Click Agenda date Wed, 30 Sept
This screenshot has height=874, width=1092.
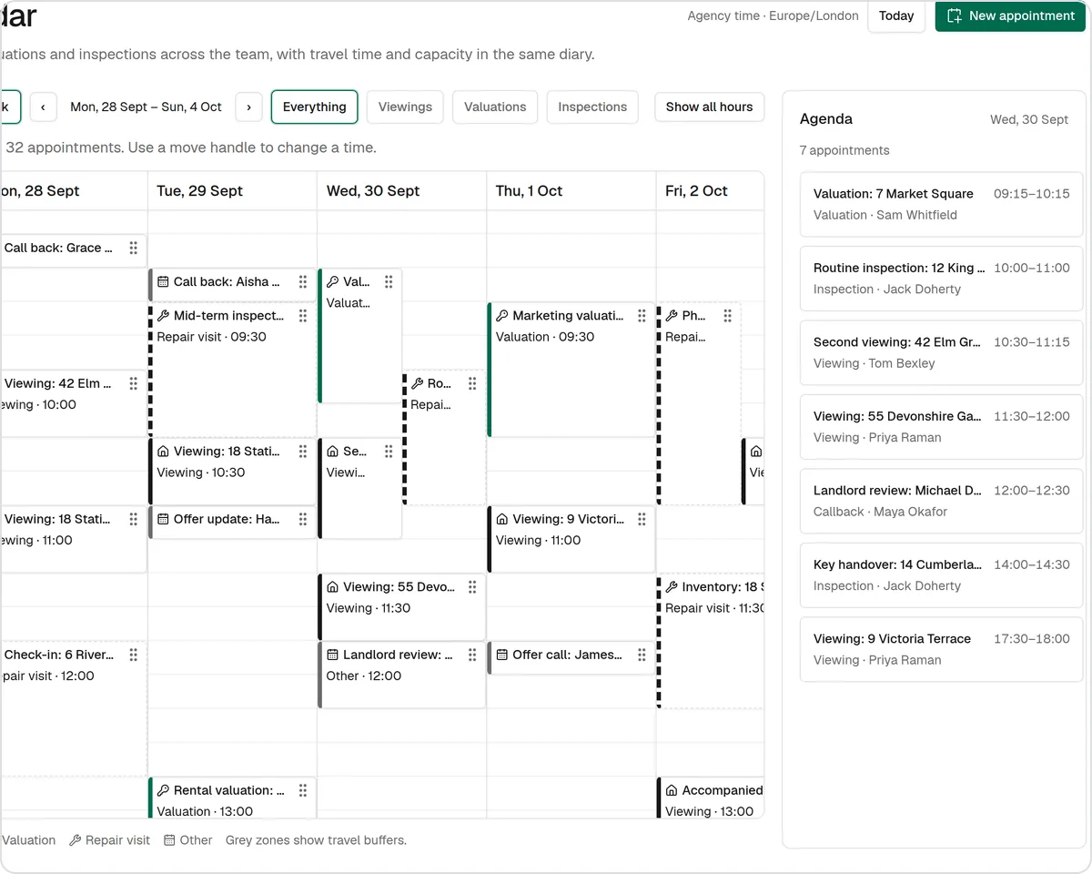point(1029,119)
